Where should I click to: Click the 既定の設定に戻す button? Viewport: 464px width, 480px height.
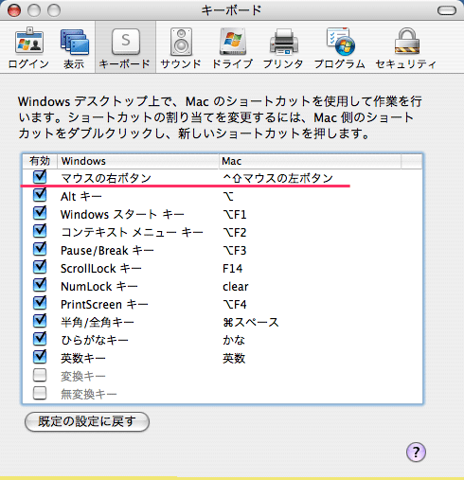pos(87,421)
